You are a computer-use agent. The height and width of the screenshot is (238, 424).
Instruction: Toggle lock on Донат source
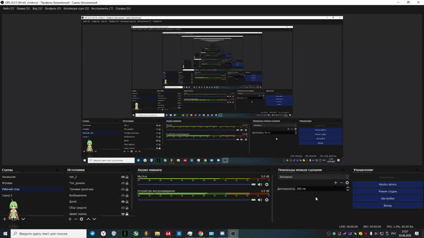(x=127, y=202)
